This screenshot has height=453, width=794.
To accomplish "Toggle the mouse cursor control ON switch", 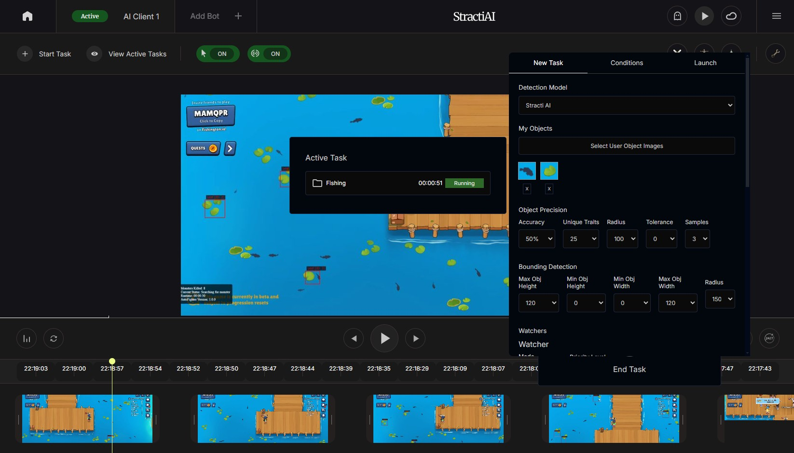I will click(x=218, y=53).
